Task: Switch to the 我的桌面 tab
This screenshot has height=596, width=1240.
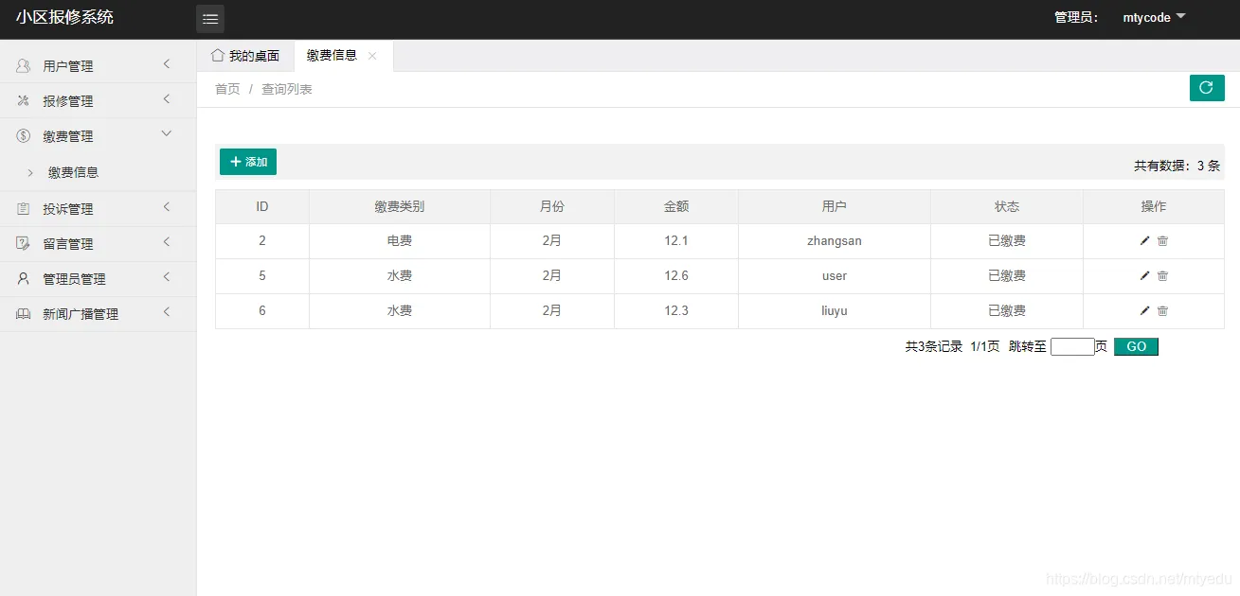Action: [x=245, y=56]
